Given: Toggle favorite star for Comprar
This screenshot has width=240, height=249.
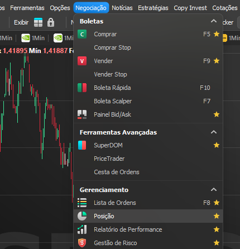Looking at the screenshot, I should point(217,34).
